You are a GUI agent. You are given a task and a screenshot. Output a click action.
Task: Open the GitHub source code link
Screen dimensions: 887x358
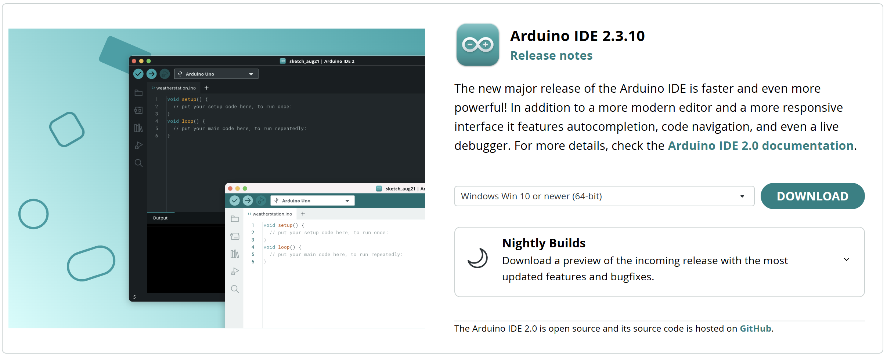[755, 328]
